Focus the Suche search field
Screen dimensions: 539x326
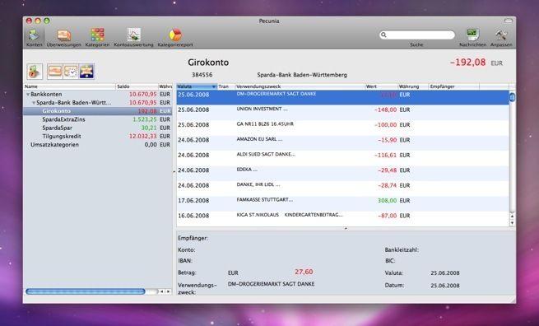(417, 35)
